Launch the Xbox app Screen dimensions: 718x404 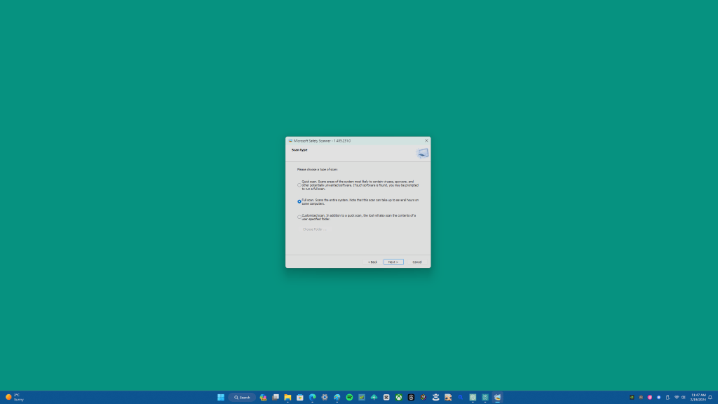click(398, 397)
